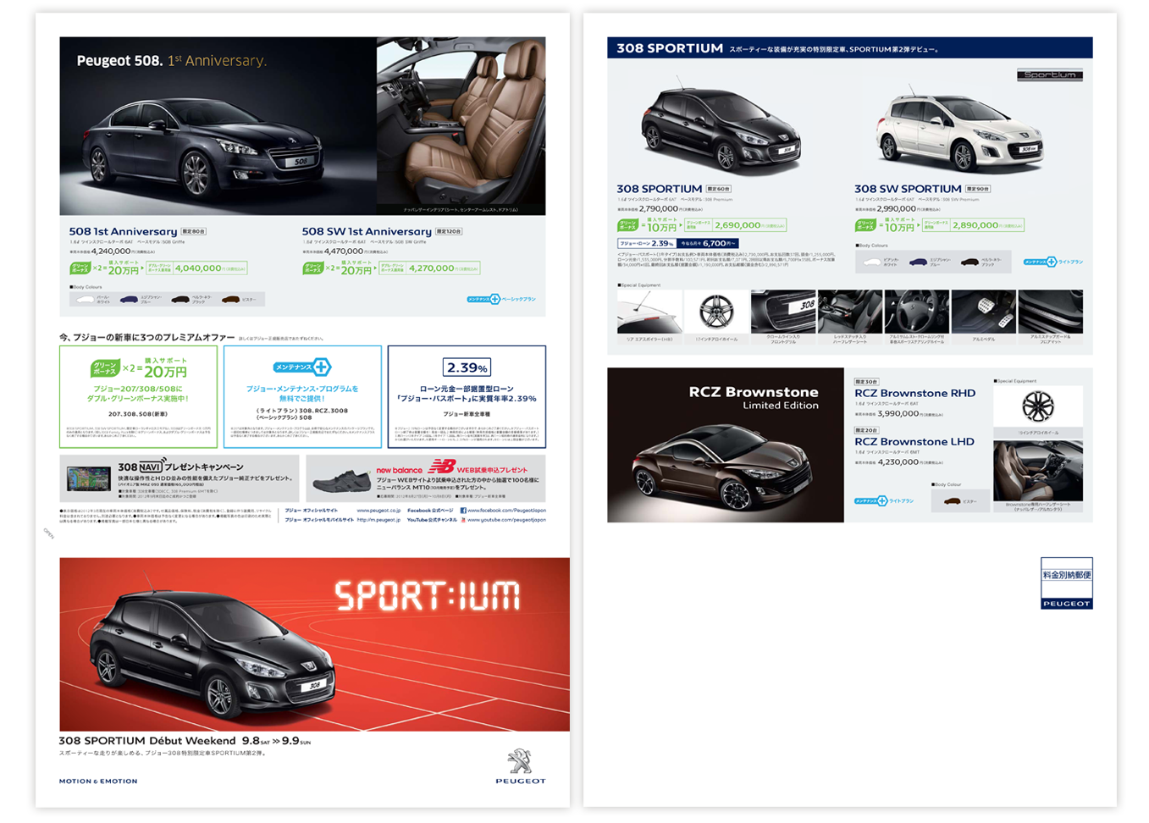Click the green bonus badge under 308 SPORTIUM

(627, 226)
